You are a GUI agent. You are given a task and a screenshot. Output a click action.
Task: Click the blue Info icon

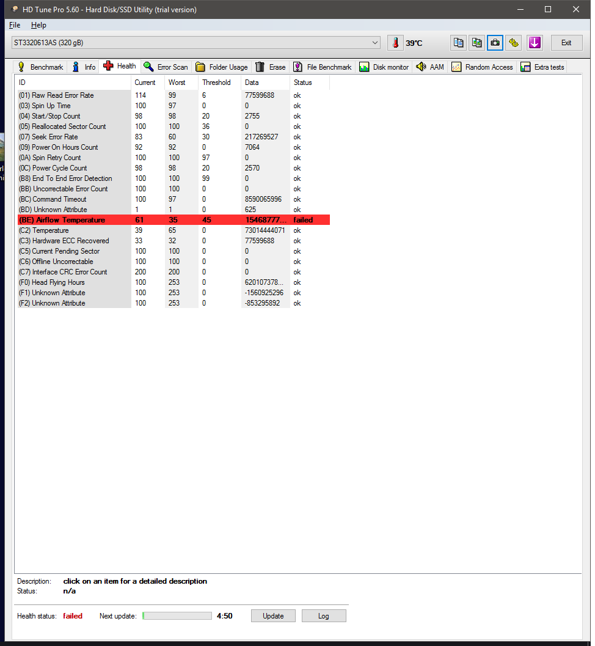(76, 67)
